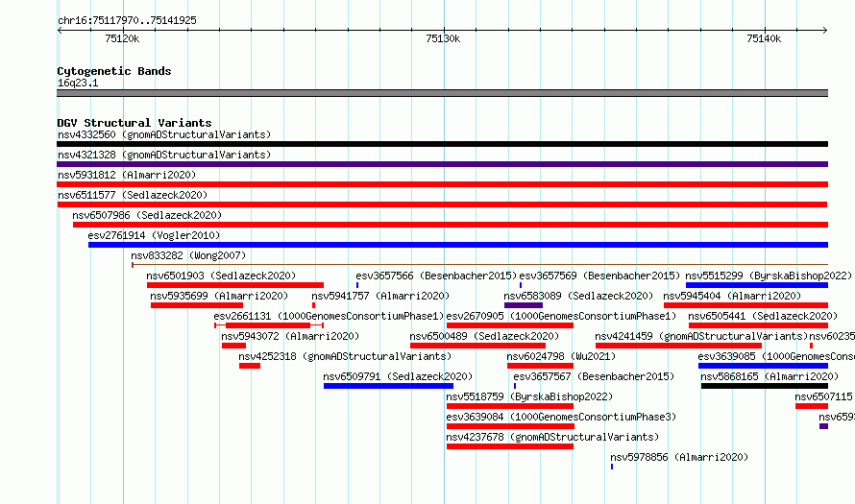This screenshot has height=504, width=855.
Task: Click nsv6501903 (Sedlazeck2020) label
Action: coord(221,276)
